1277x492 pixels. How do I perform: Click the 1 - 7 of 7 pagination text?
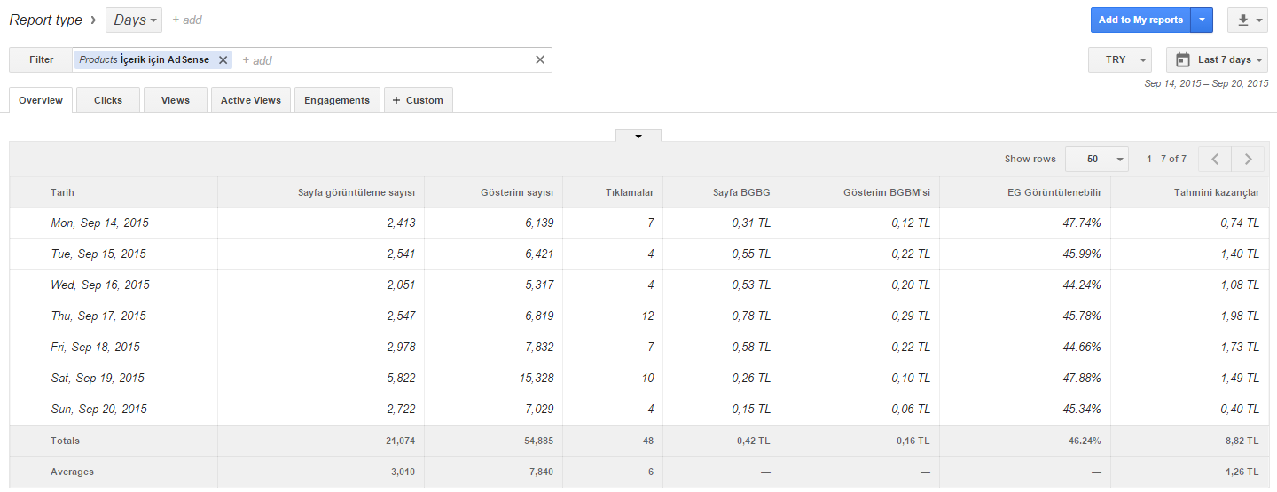point(1166,159)
